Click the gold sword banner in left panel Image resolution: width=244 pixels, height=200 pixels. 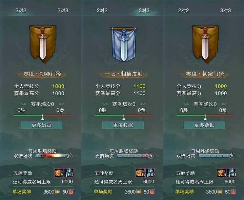43,44
